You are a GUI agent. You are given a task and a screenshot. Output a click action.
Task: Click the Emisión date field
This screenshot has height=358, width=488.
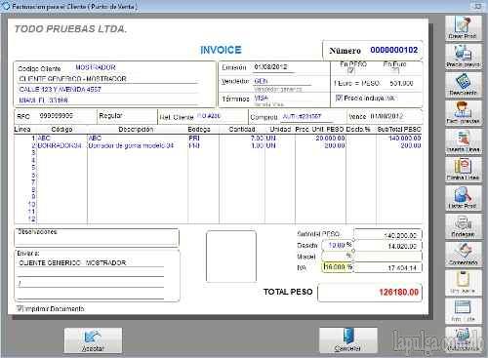coord(274,67)
